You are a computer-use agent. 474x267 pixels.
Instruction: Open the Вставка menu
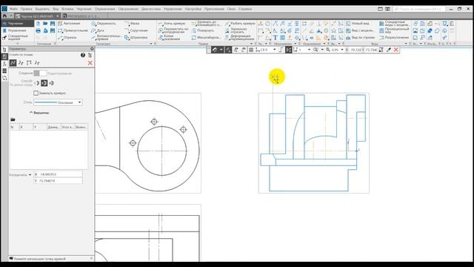(x=67, y=9)
